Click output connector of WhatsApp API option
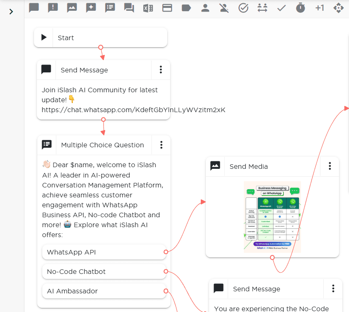This screenshot has width=349, height=312. 166,252
